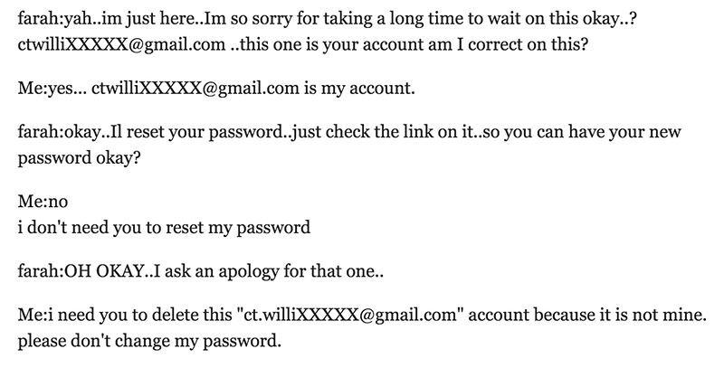724x368 pixels.
Task: Click "please don't change my password." line
Action: [149, 341]
